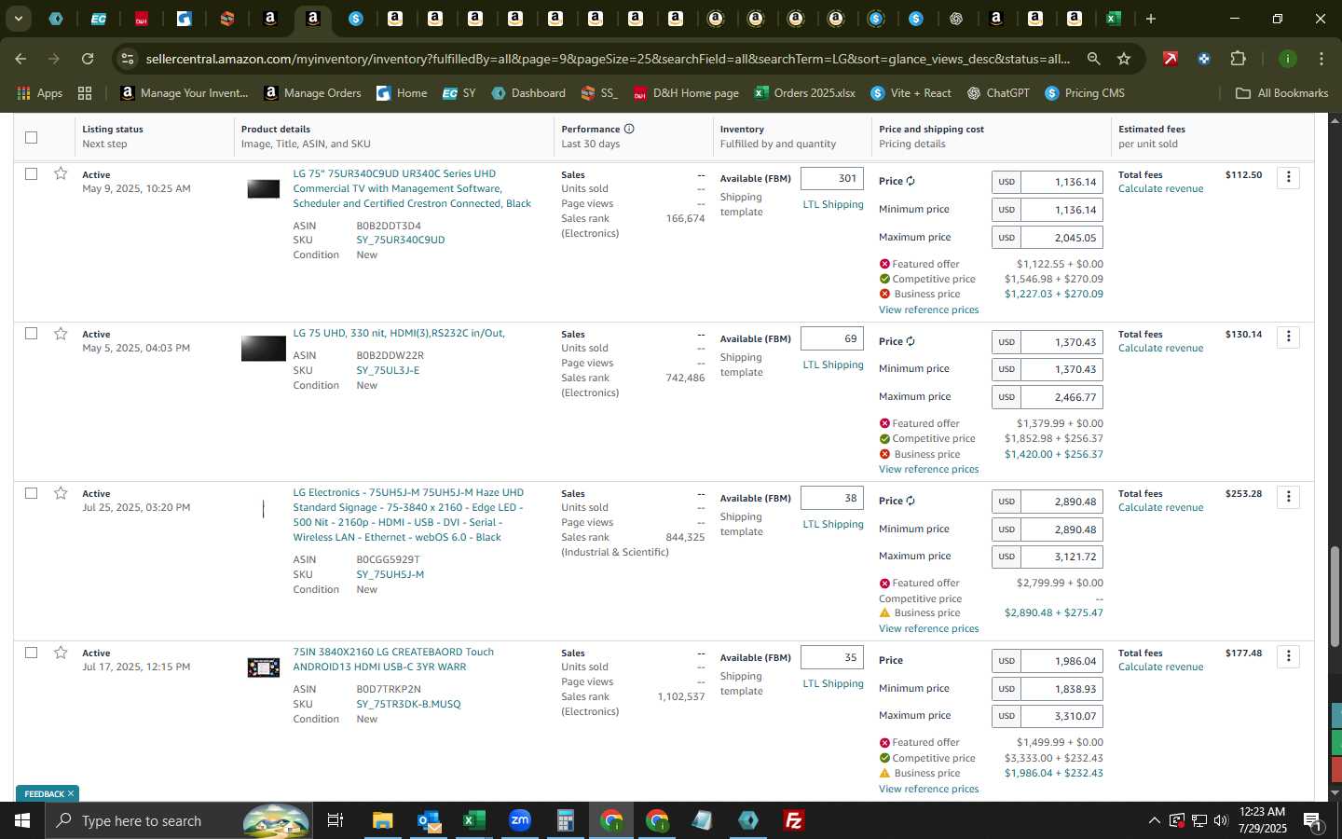Image resolution: width=1342 pixels, height=839 pixels.
Task: Open the Dashboard bookmark
Action: click(528, 93)
